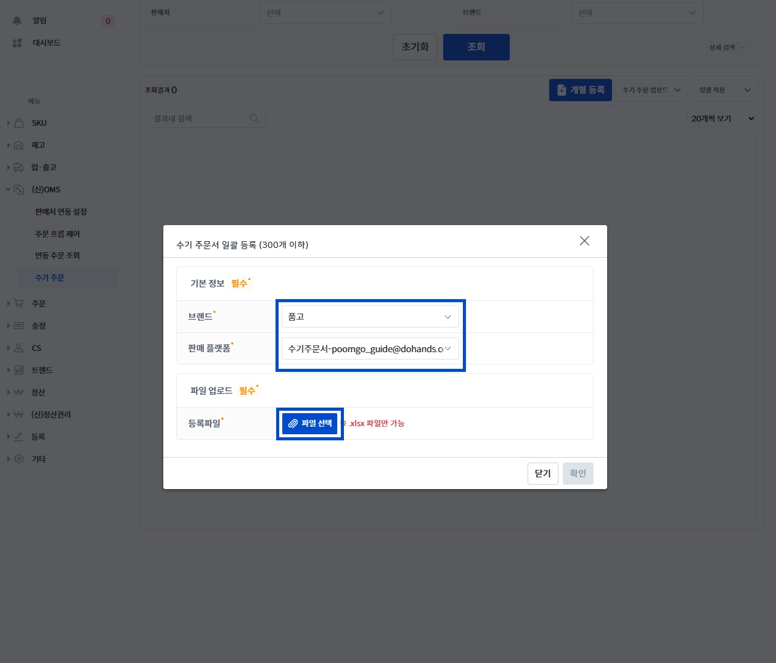Expand the 주문 menu arrow
Image resolution: width=776 pixels, height=663 pixels.
(9, 303)
